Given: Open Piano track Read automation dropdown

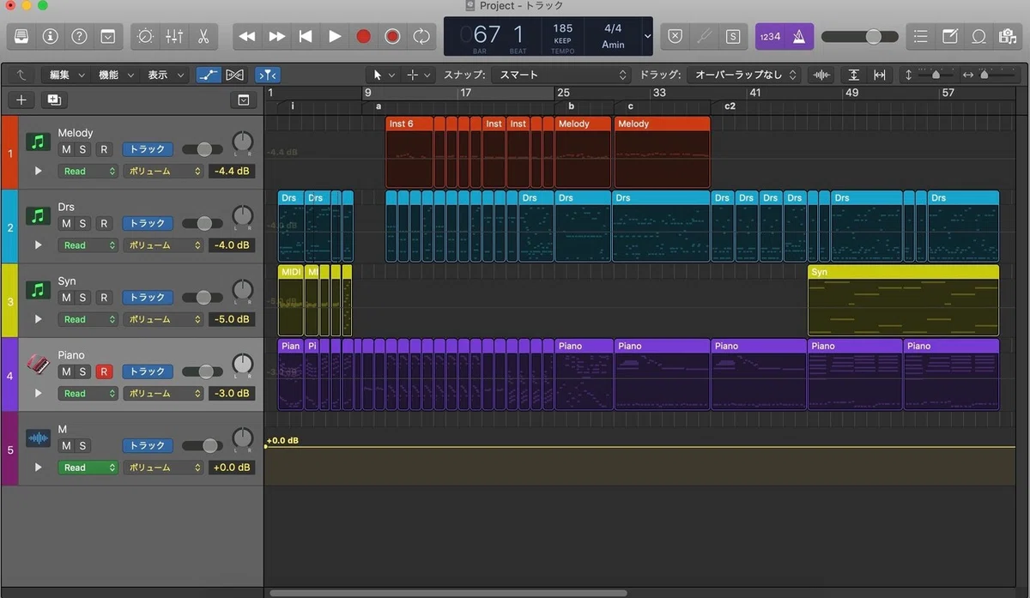Looking at the screenshot, I should 88,394.
